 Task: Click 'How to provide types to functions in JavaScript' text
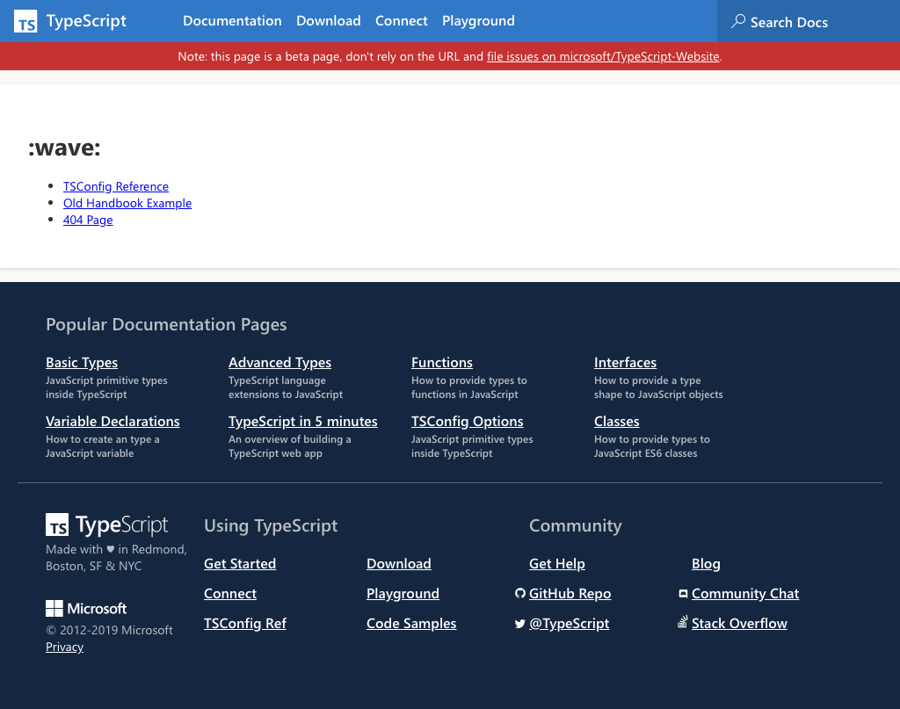pyautogui.click(x=469, y=387)
